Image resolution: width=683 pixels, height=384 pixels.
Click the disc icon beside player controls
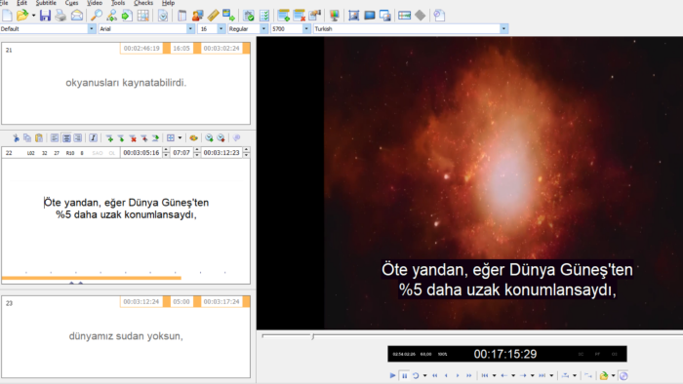(623, 376)
